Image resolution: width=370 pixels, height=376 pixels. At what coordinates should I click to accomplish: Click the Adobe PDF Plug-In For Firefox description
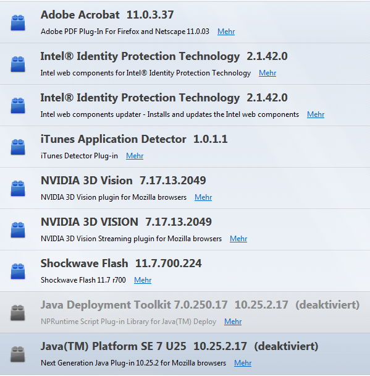pos(125,32)
